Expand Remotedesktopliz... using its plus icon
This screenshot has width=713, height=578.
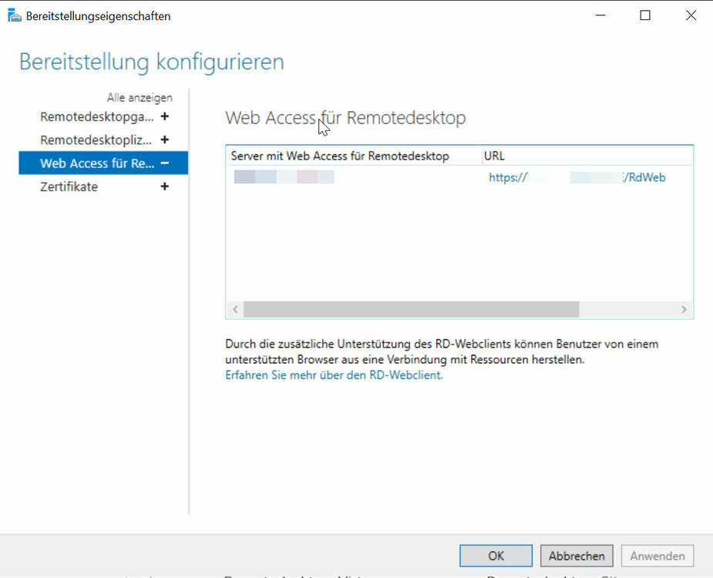[x=164, y=140]
